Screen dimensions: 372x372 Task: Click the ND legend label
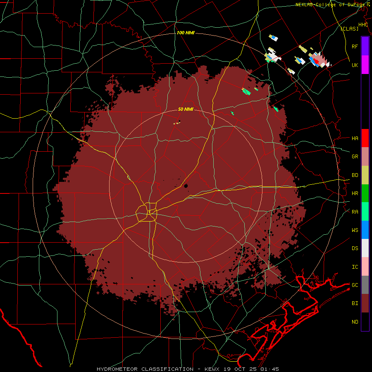pyautogui.click(x=355, y=322)
